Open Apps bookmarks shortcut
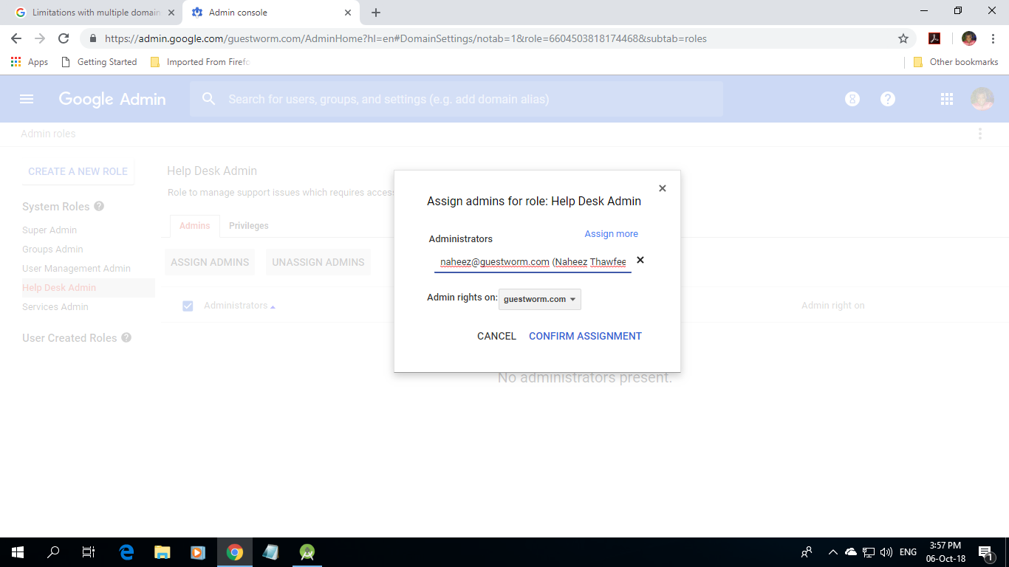The width and height of the screenshot is (1009, 567). point(30,62)
